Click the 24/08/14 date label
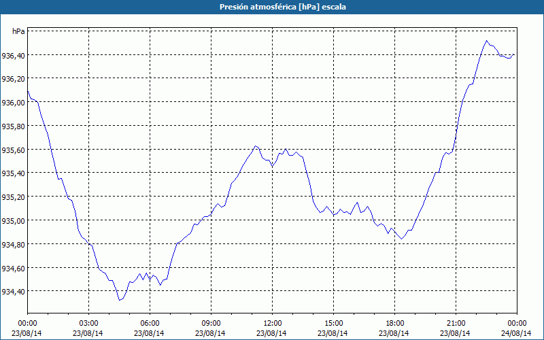 click(x=516, y=333)
